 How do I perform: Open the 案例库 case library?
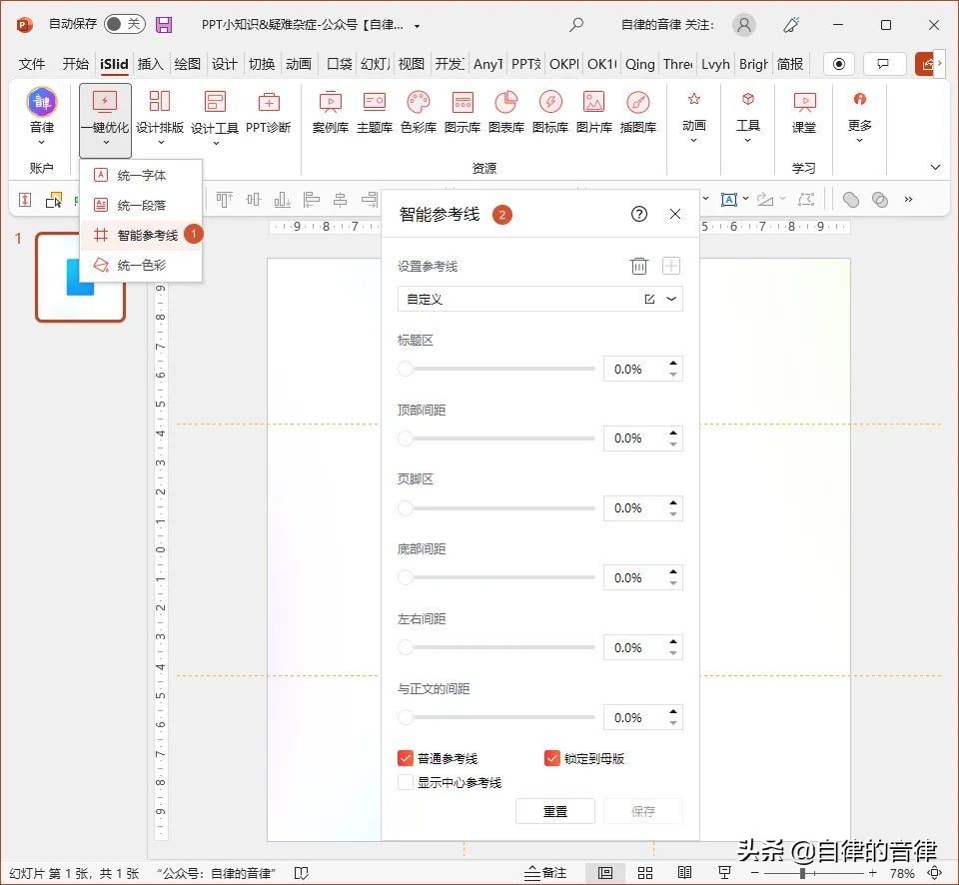tap(330, 115)
